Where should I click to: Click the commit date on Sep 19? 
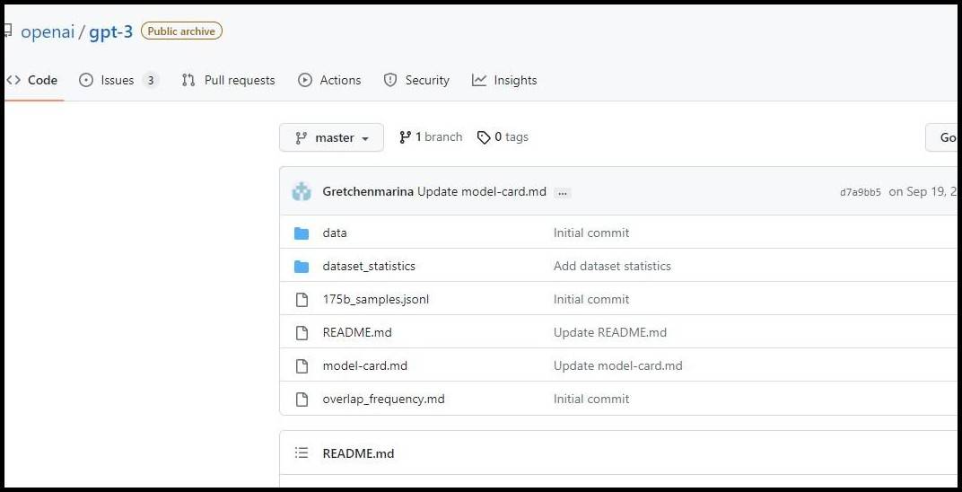click(923, 192)
